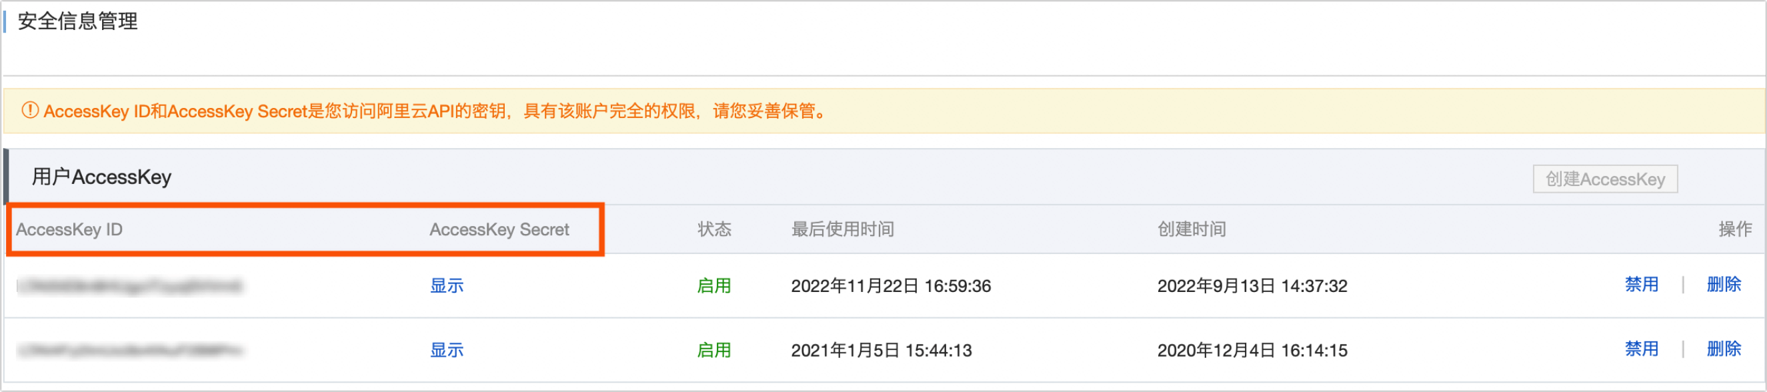Delete the AccessKey created 2020年12月4日

click(x=1723, y=349)
